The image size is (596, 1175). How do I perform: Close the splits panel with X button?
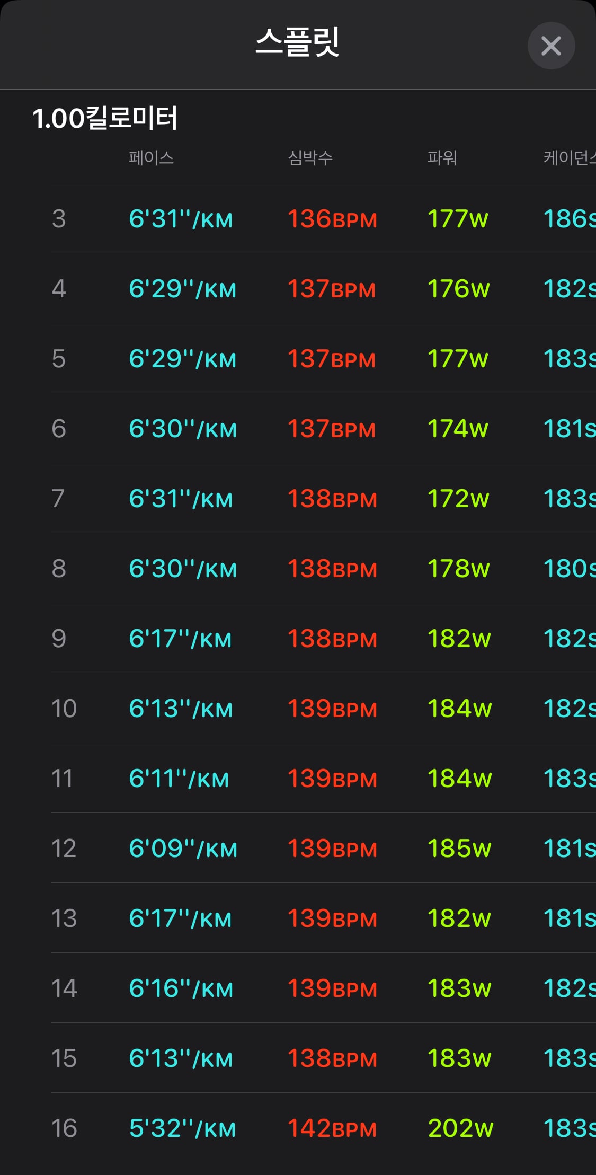(x=551, y=46)
